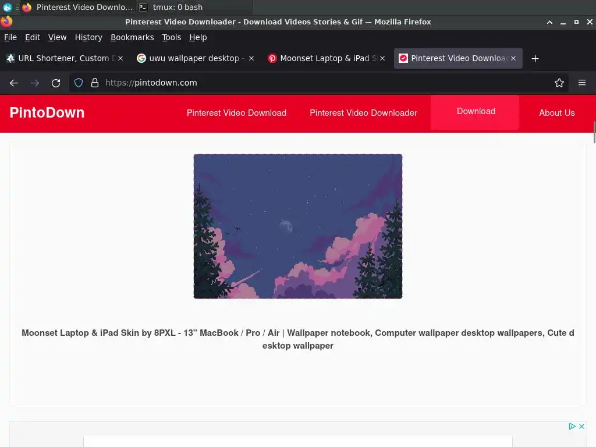Open the About Us link
Screen dimensions: 596x447
pos(557,113)
